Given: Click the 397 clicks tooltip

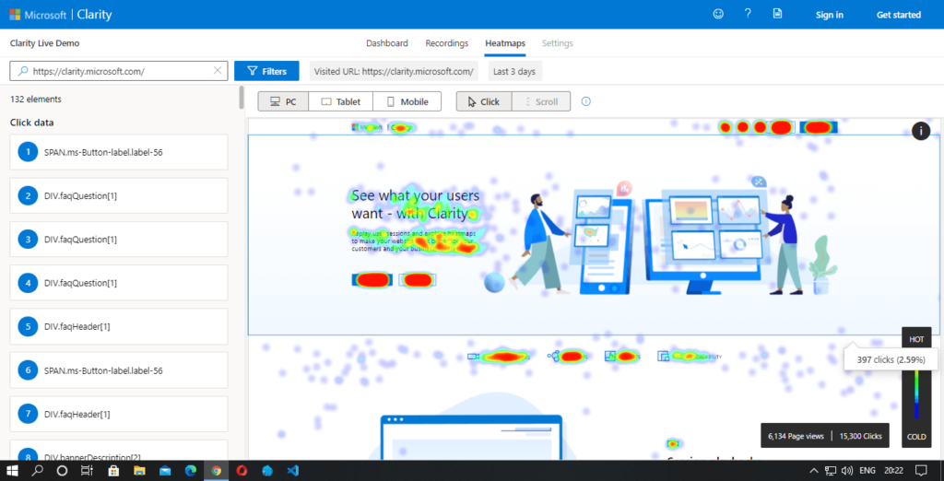Looking at the screenshot, I should tap(891, 359).
